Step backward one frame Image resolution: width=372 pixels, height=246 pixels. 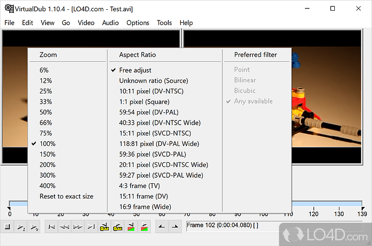tap(65, 227)
